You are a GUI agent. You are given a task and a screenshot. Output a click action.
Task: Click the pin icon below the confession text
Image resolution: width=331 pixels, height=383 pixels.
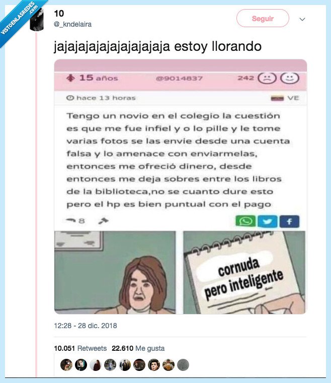pos(103,221)
